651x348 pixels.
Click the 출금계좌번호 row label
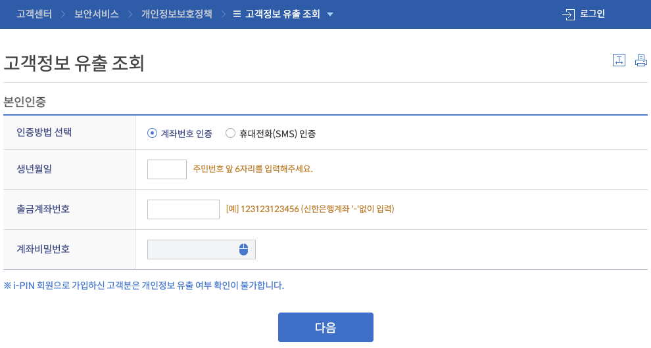[43, 209]
